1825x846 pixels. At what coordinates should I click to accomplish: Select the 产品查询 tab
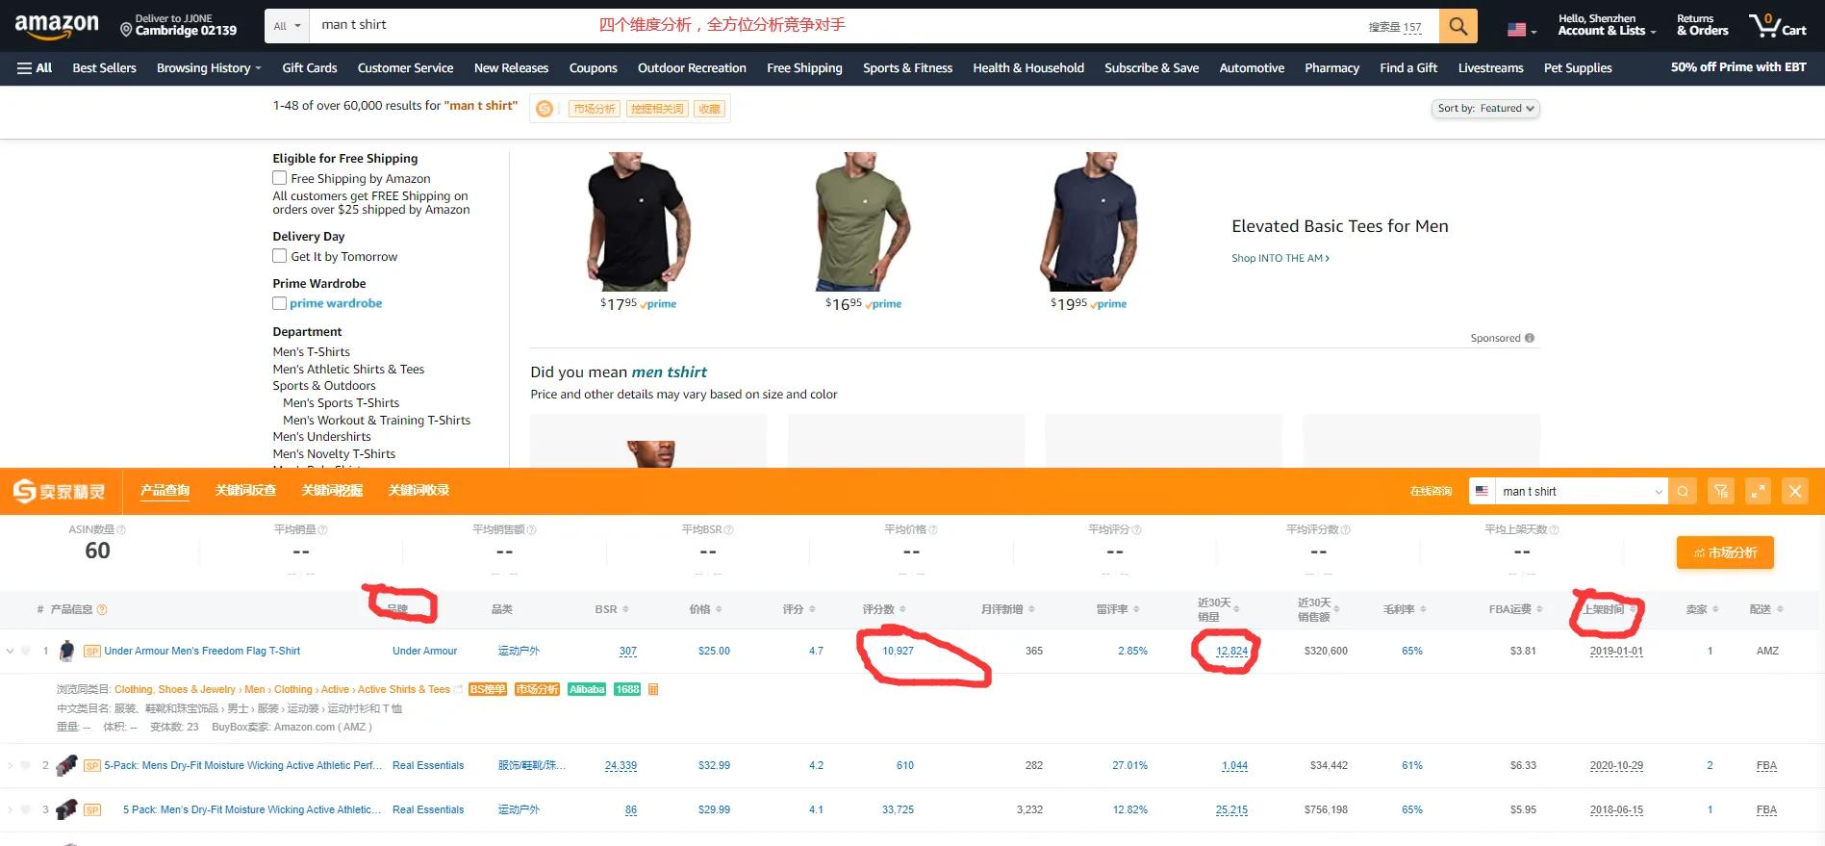point(165,491)
